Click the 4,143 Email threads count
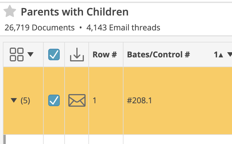Viewport: 232px width, 144px height. 123,28
